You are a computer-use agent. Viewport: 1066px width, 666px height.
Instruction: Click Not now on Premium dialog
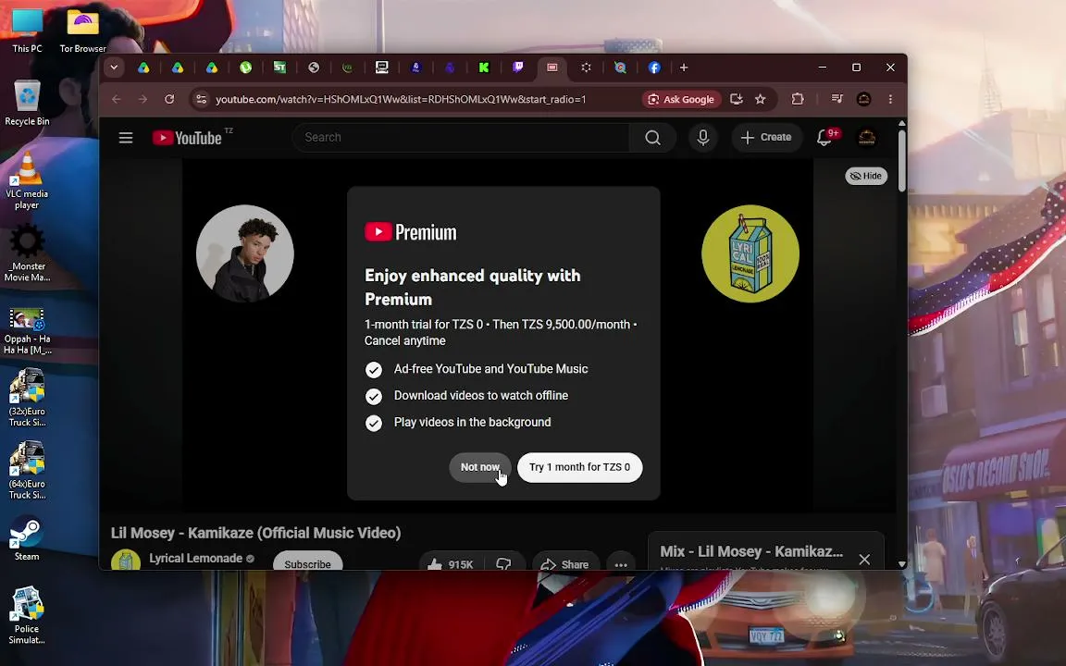480,467
